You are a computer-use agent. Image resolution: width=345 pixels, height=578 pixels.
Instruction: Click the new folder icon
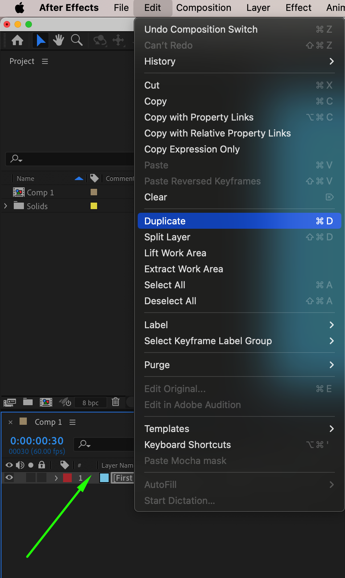pyautogui.click(x=28, y=402)
